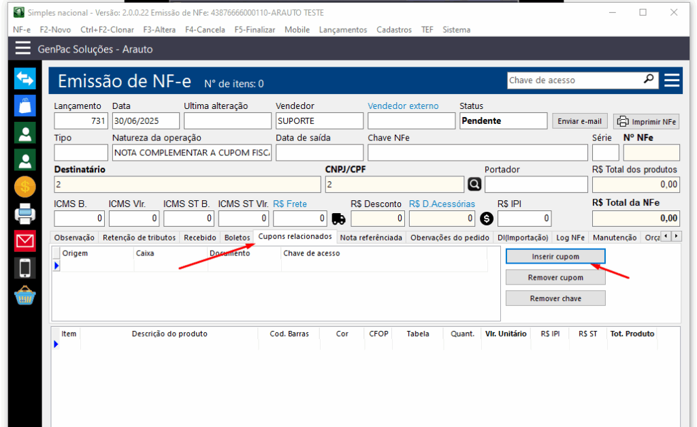This screenshot has width=697, height=427.
Task: Click the red envelope mail icon
Action: point(25,240)
